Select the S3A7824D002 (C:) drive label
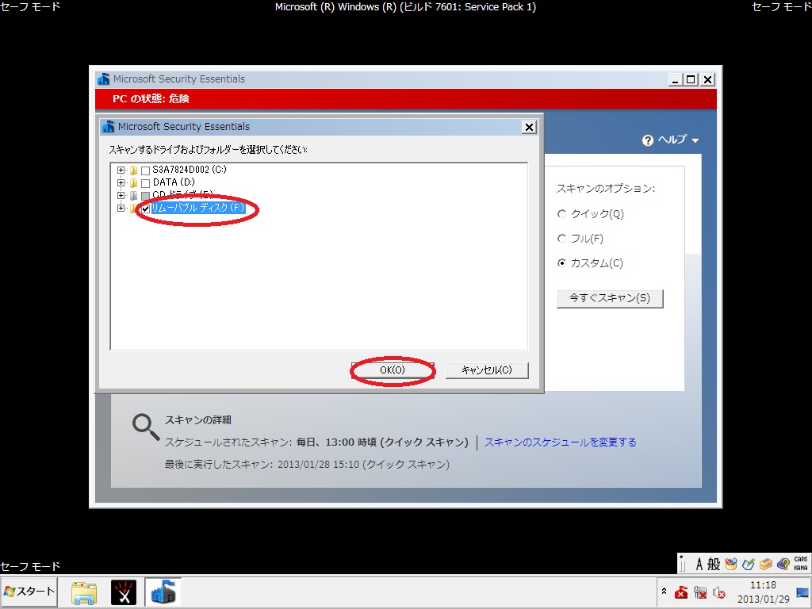812x609 pixels. point(189,170)
